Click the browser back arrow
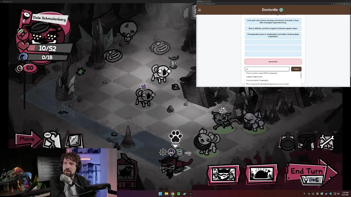 [198, 4]
